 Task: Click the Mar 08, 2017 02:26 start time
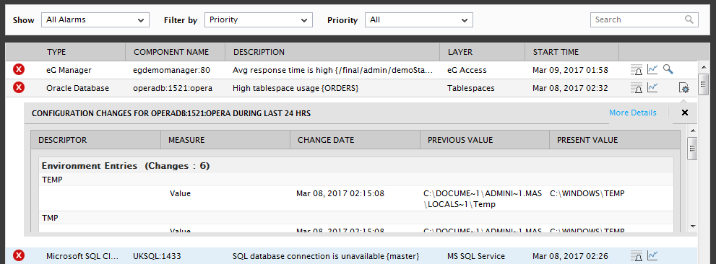tap(570, 256)
